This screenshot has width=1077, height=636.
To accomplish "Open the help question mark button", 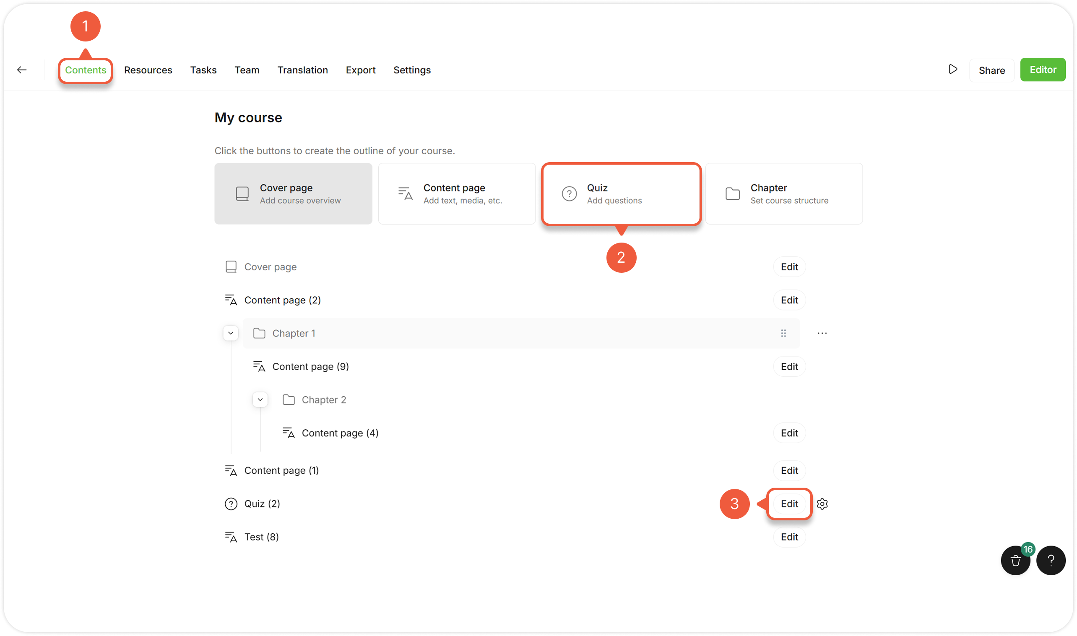I will pyautogui.click(x=1051, y=561).
